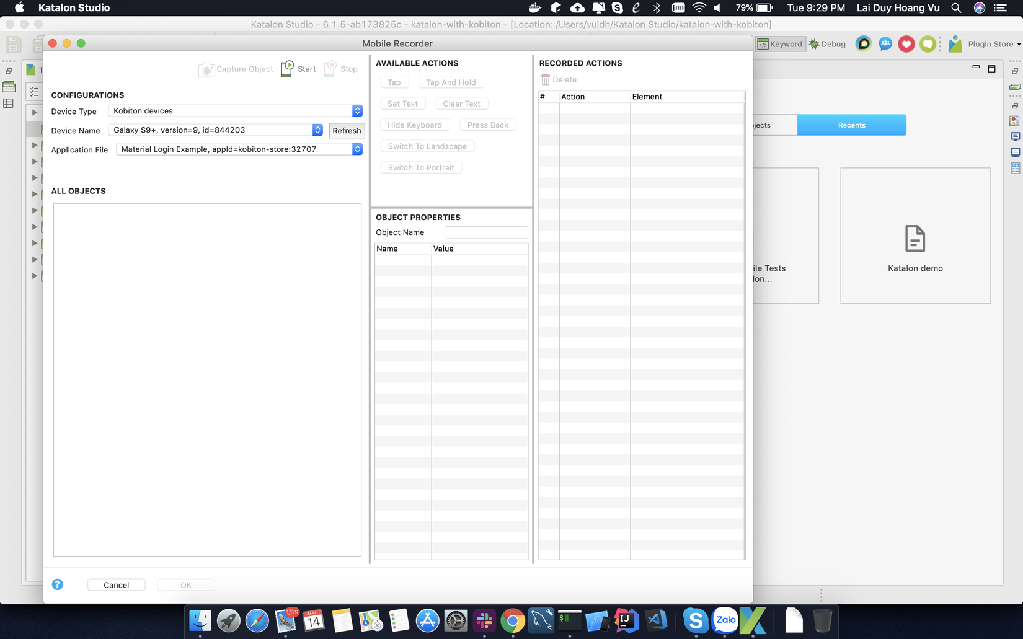This screenshot has width=1023, height=639.
Task: Click the red heart icon in Katalon toolbar
Action: click(906, 44)
